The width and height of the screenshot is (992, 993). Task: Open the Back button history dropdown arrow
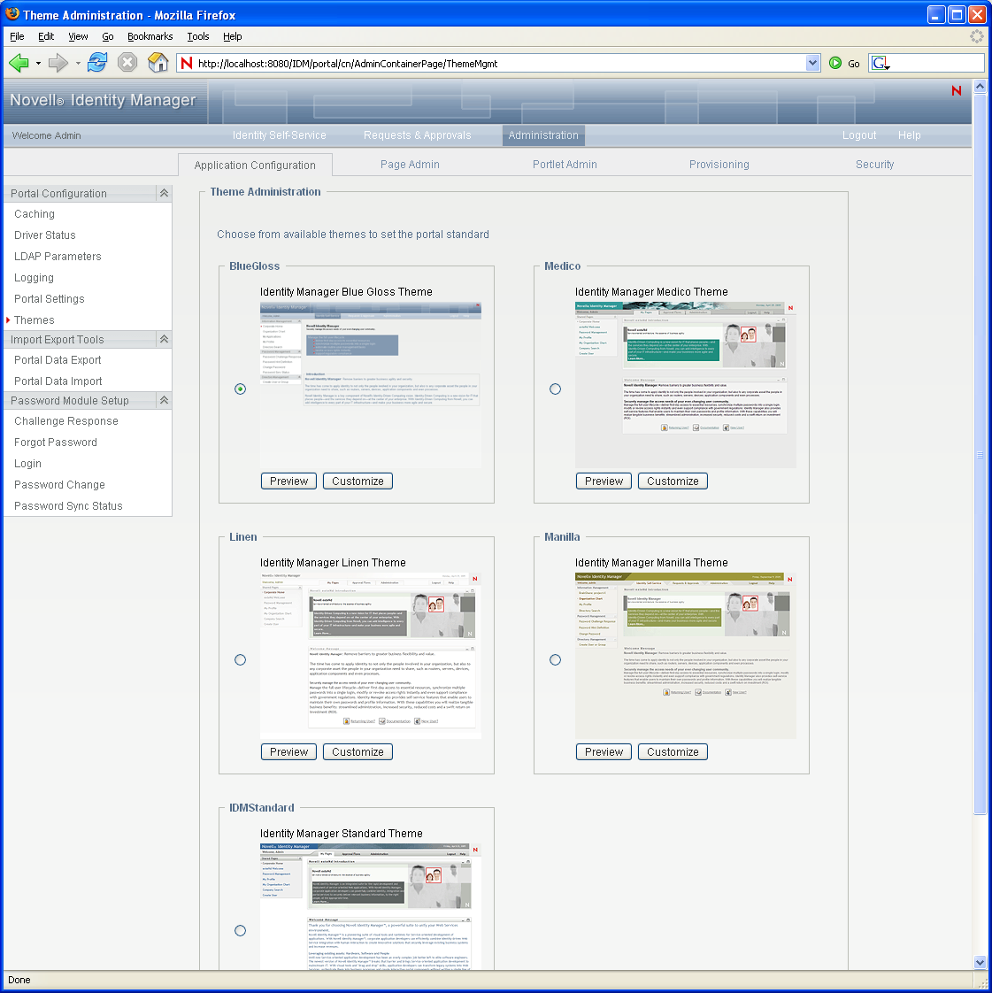(38, 64)
